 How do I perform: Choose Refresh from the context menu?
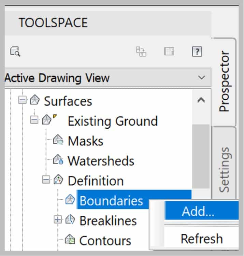coord(202,239)
